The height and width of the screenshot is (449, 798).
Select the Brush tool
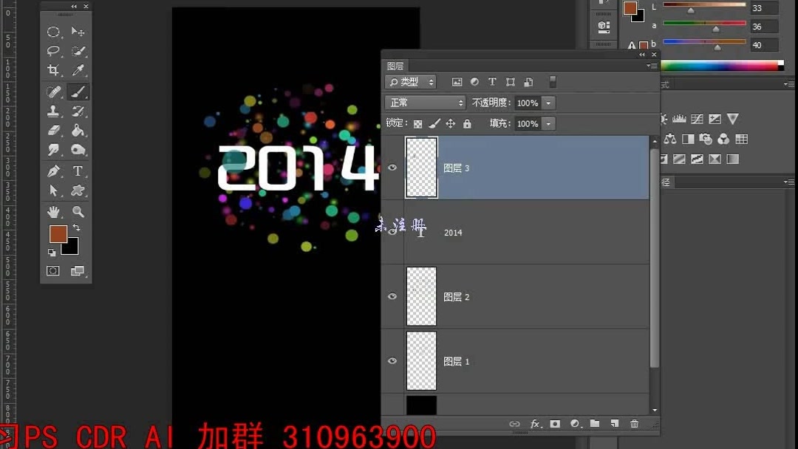click(78, 91)
